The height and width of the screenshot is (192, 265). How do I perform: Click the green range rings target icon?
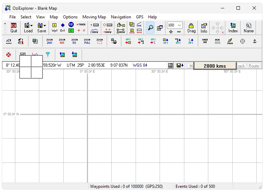click(x=242, y=41)
